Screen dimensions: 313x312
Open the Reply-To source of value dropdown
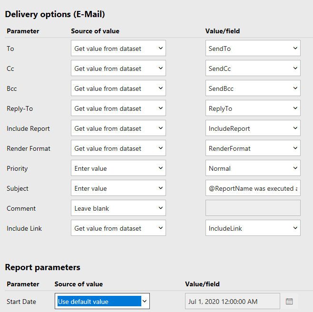click(x=118, y=108)
